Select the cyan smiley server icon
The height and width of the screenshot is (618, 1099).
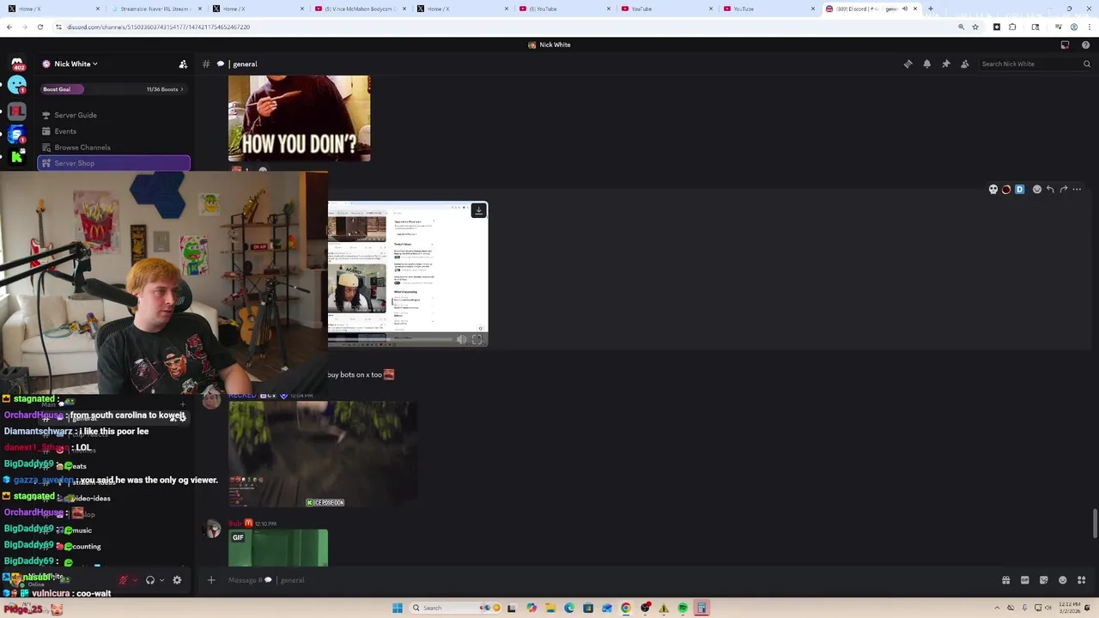click(x=16, y=85)
